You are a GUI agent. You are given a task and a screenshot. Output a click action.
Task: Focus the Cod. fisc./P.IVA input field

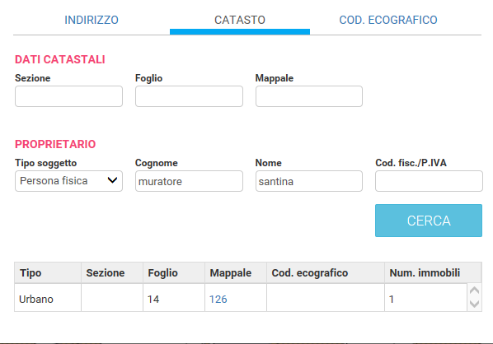coord(429,181)
